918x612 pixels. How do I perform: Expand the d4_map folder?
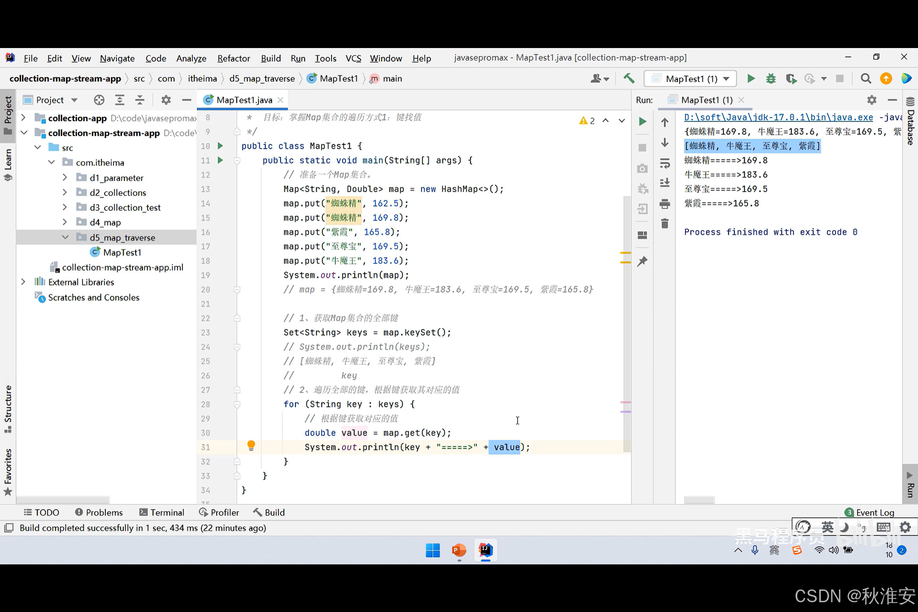(x=65, y=222)
